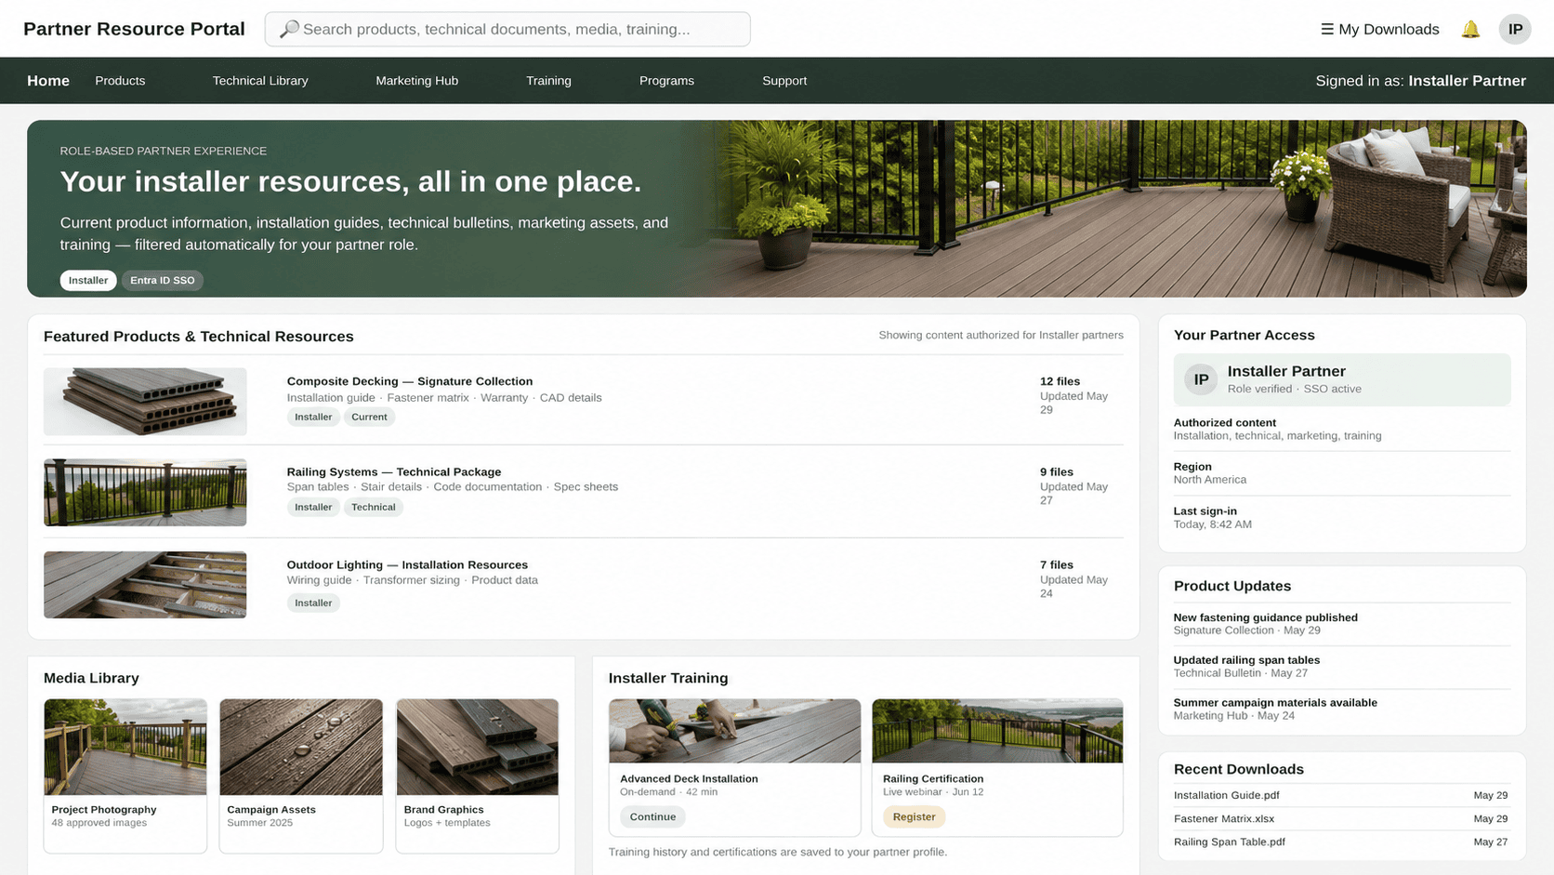Open Railing Systems — Technical Package title
Viewport: 1554px width, 875px height.
(394, 471)
